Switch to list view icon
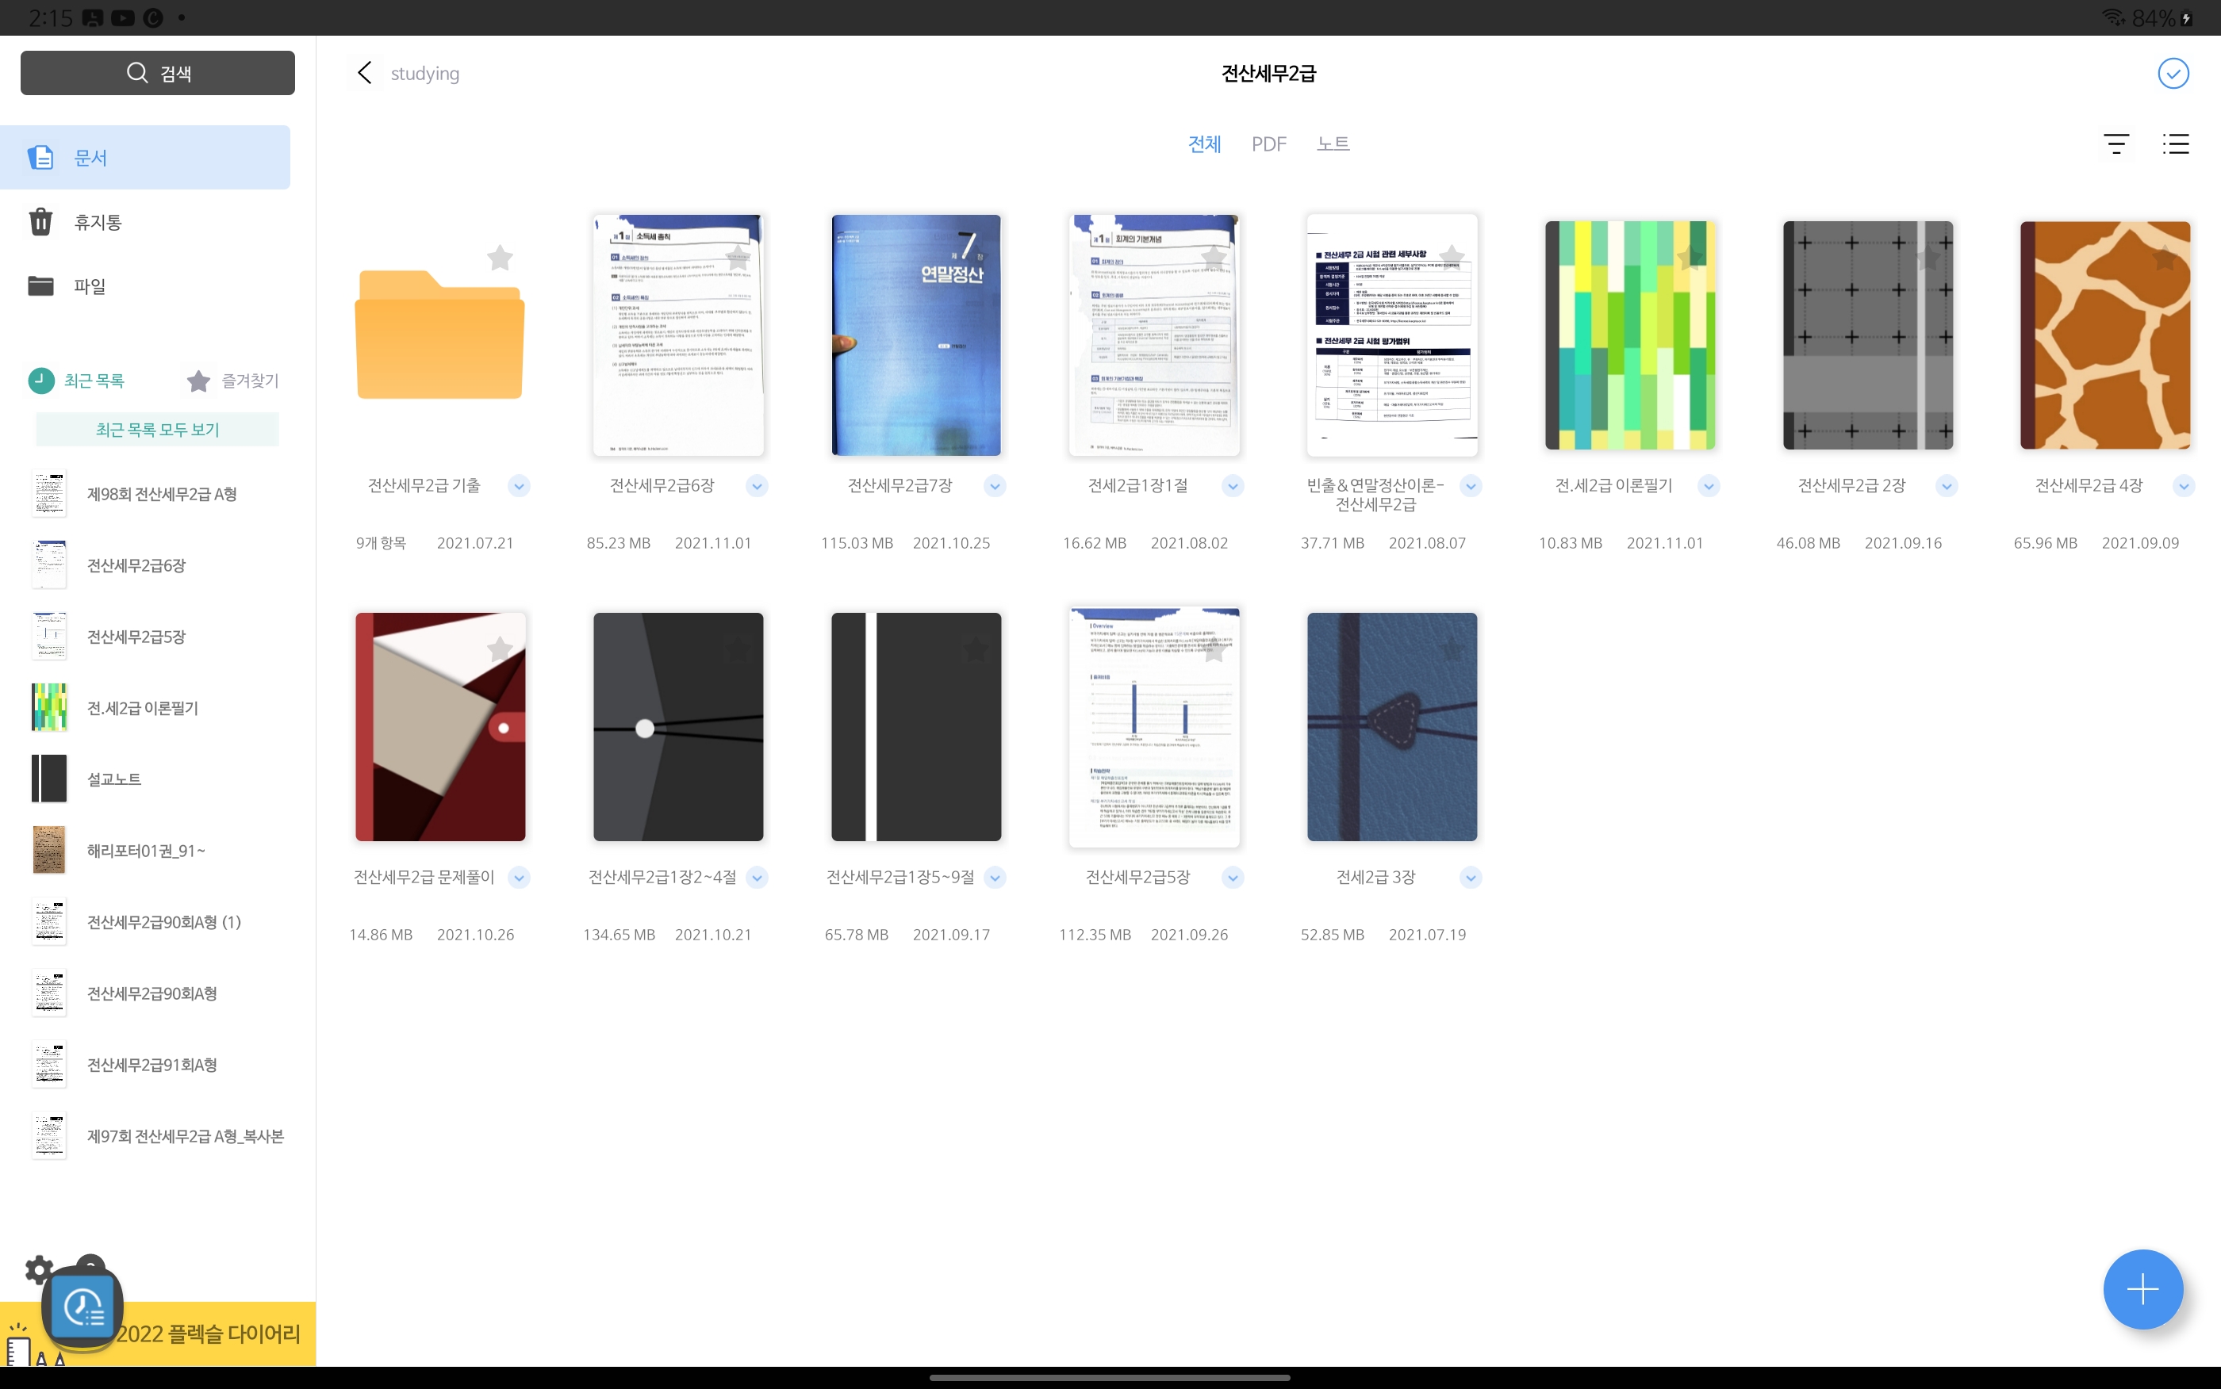Screen dimensions: 2221x1389 coord(2175,144)
